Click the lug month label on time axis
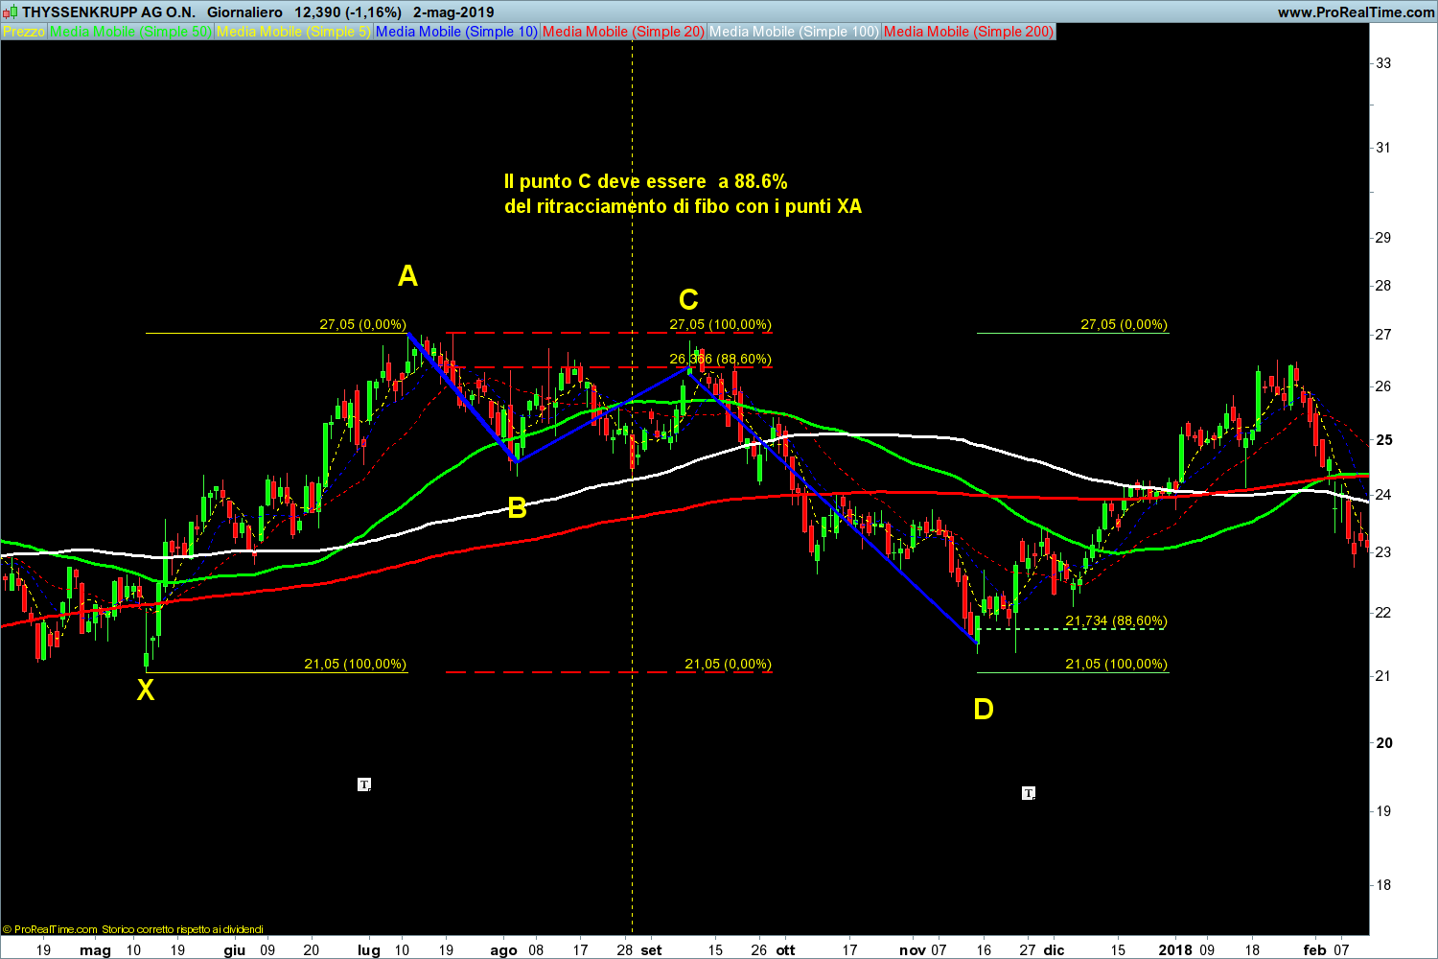Image resolution: width=1438 pixels, height=959 pixels. tap(369, 950)
